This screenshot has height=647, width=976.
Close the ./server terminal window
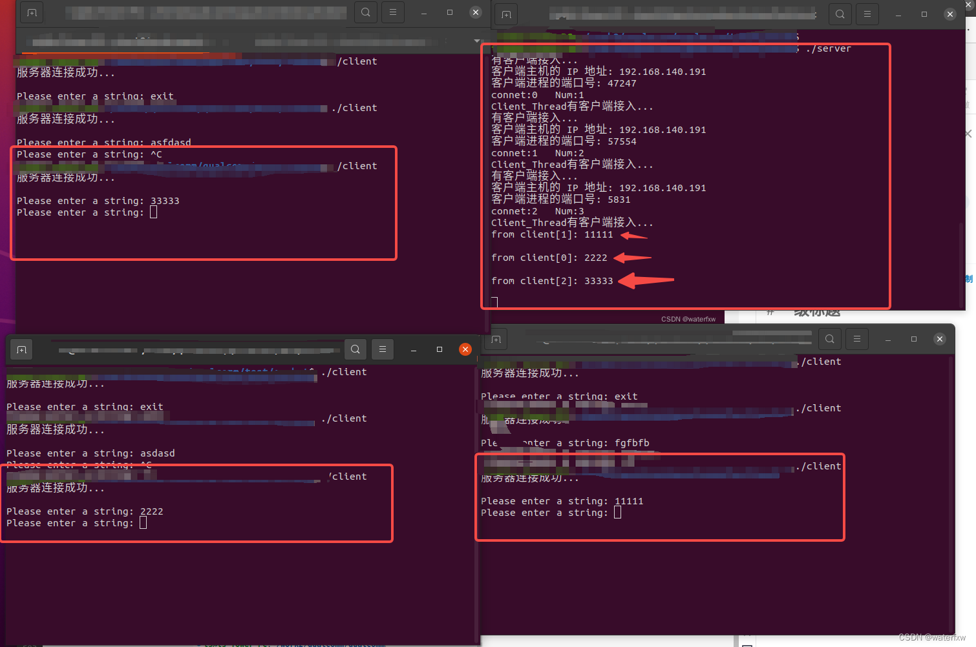[x=950, y=14]
